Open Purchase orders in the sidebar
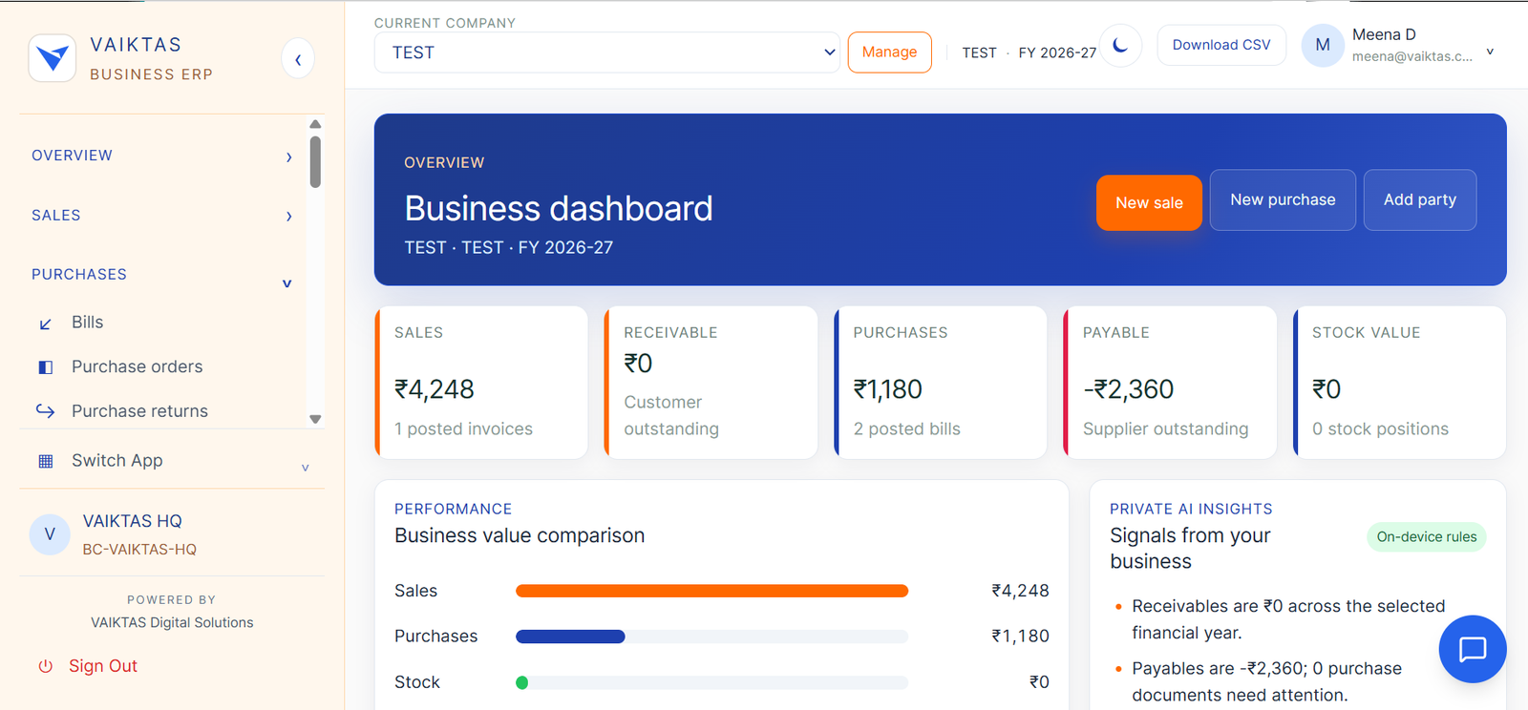This screenshot has width=1528, height=710. (x=137, y=366)
